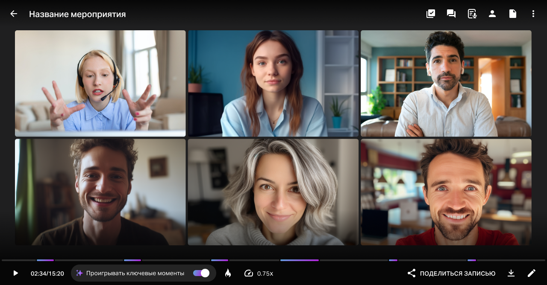Image resolution: width=547 pixels, height=285 pixels.
Task: Go back using the arrow icon
Action: (14, 14)
